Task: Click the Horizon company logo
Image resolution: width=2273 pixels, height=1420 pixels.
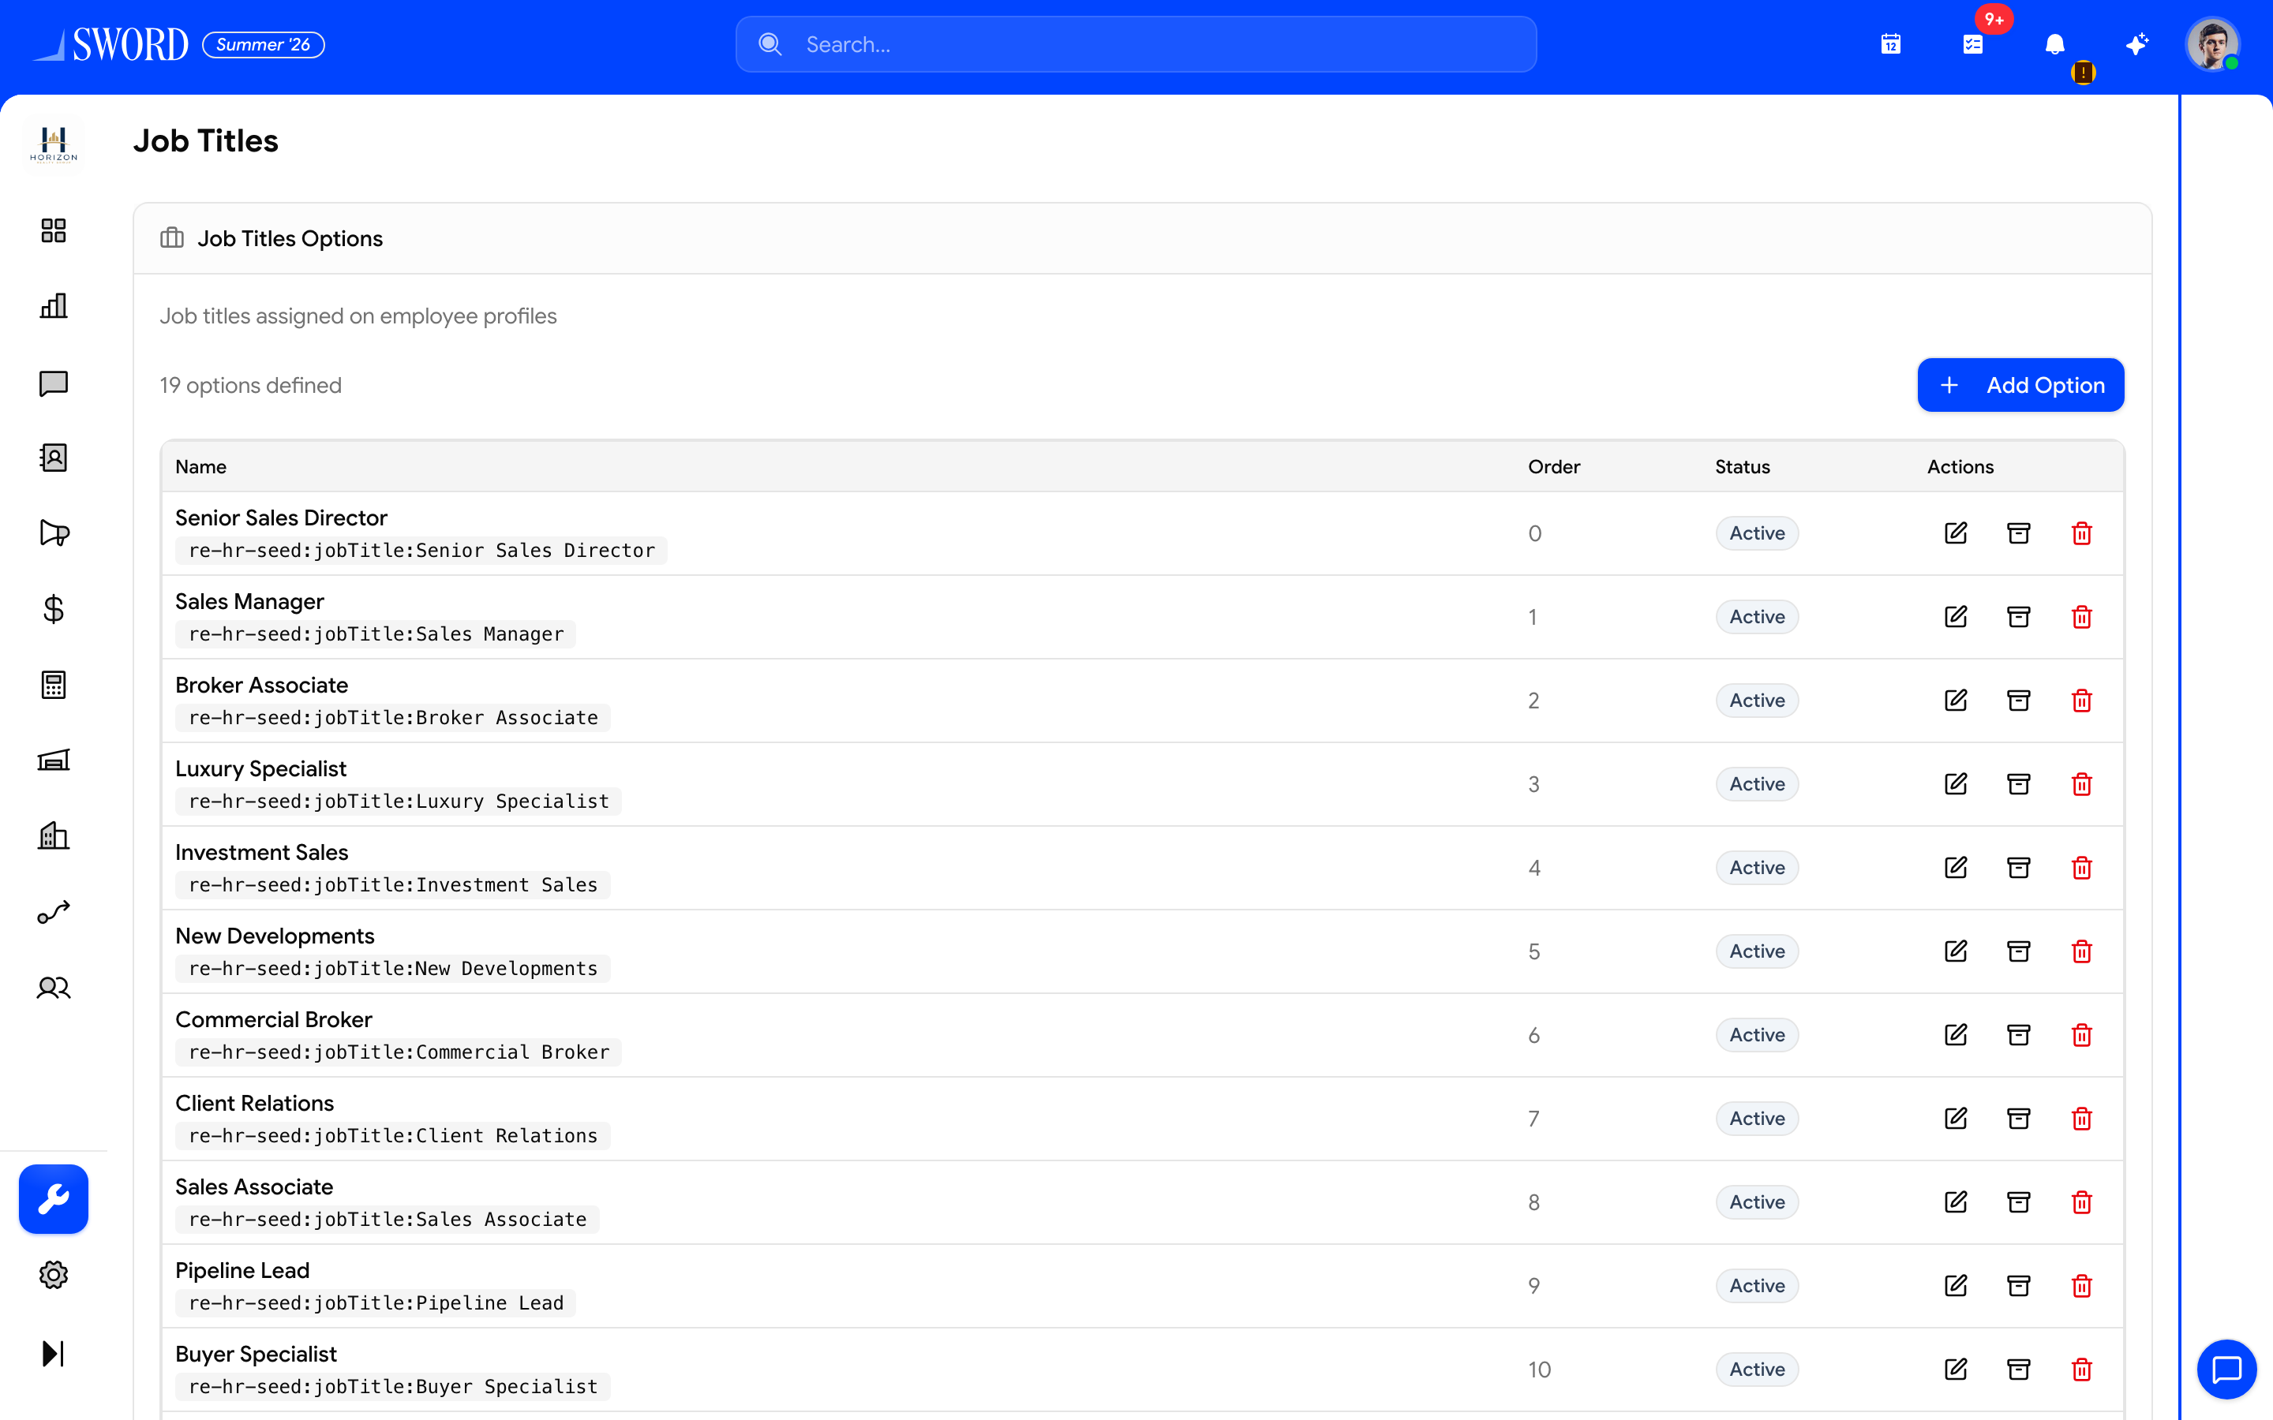Action: click(x=54, y=144)
